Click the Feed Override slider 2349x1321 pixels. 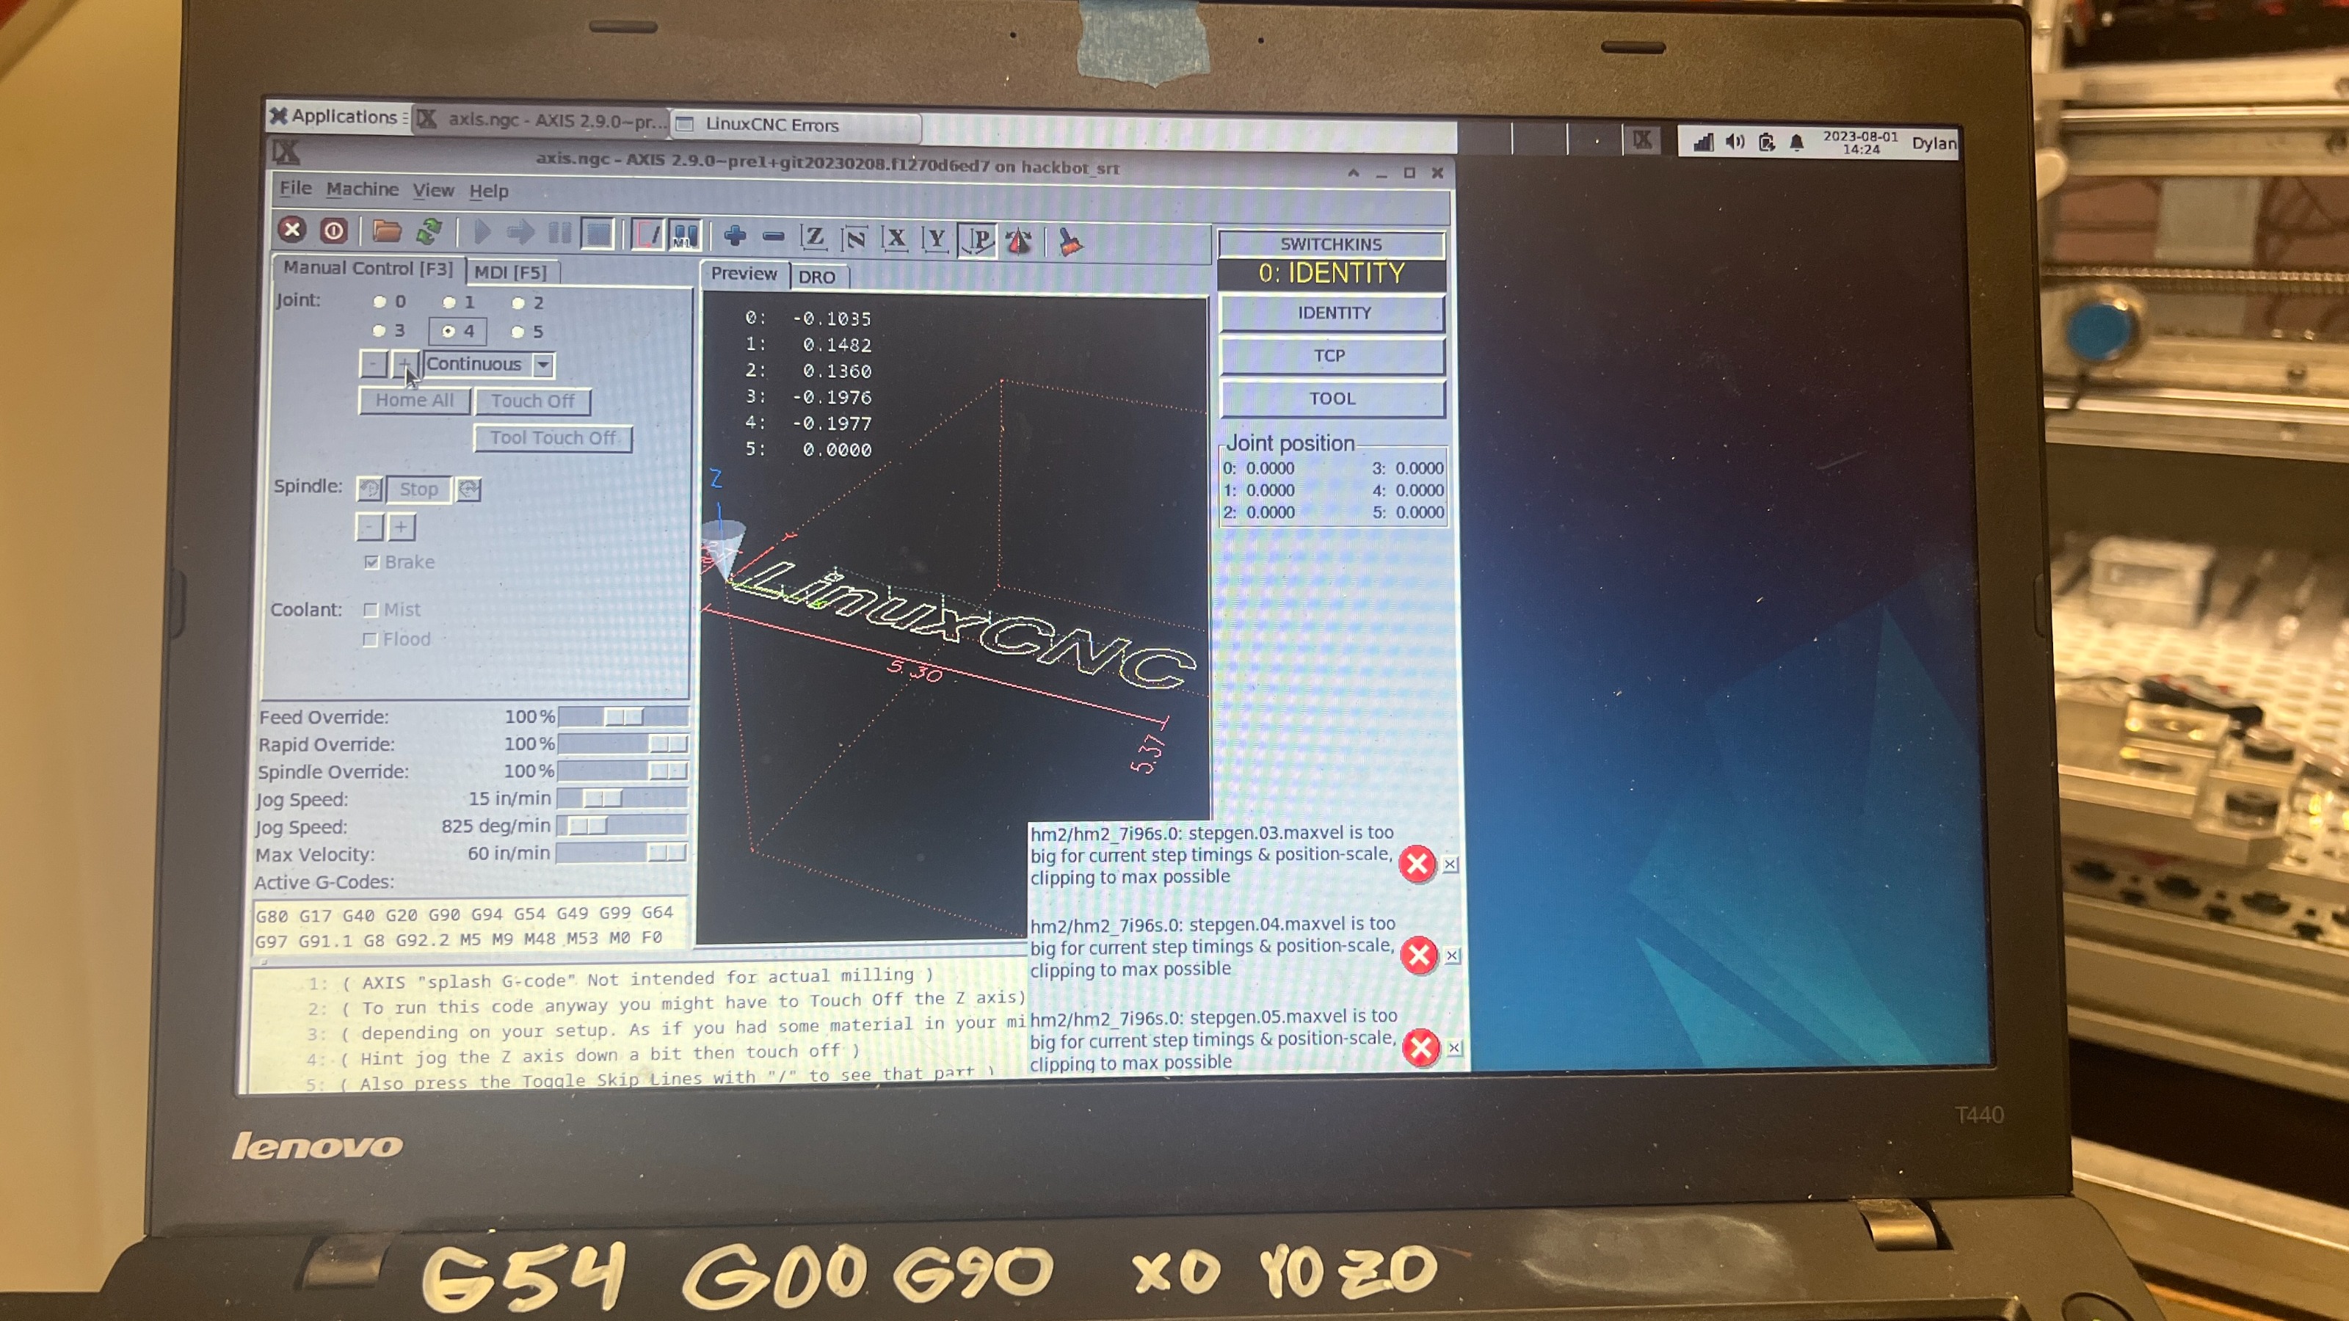tap(624, 716)
